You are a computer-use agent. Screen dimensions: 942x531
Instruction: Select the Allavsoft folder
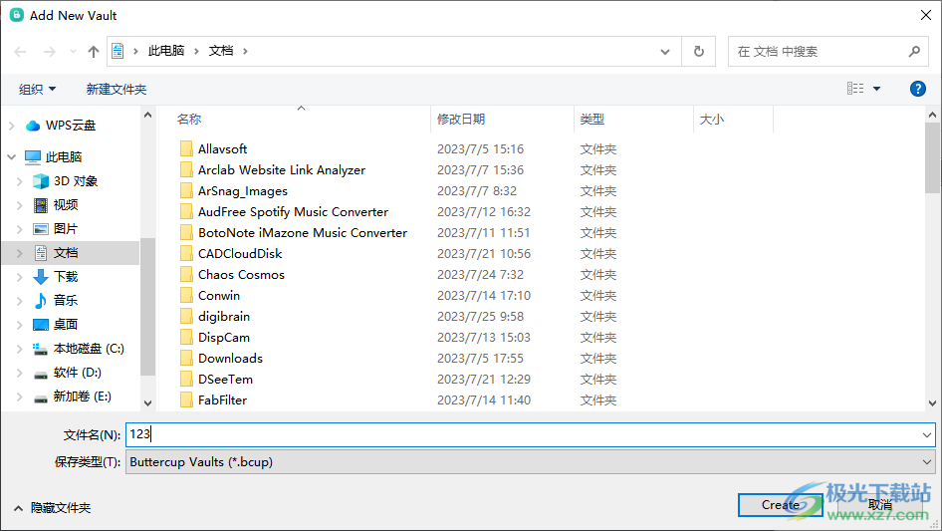pos(222,149)
